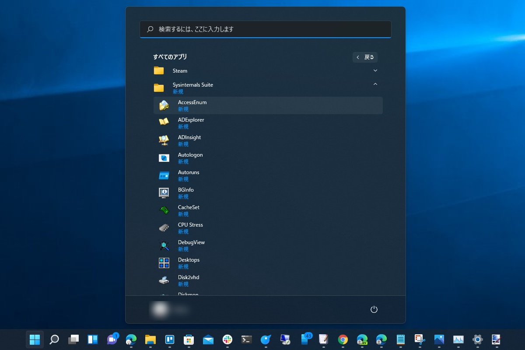
Task: Open the Autologon utility
Action: point(268,158)
